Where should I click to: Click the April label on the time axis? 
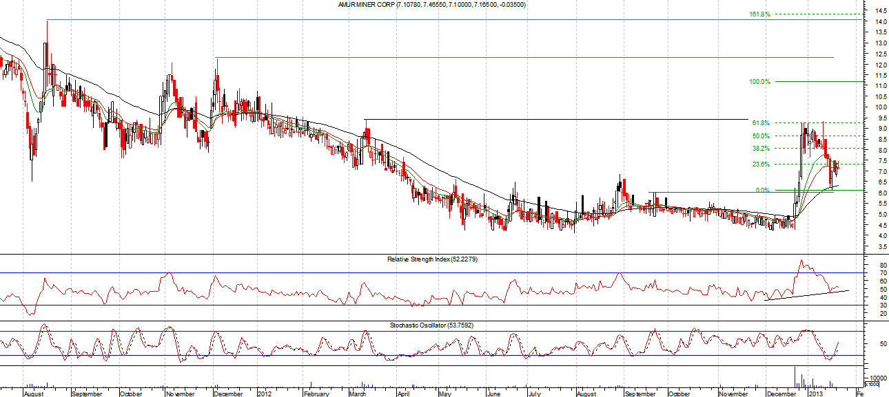(402, 394)
